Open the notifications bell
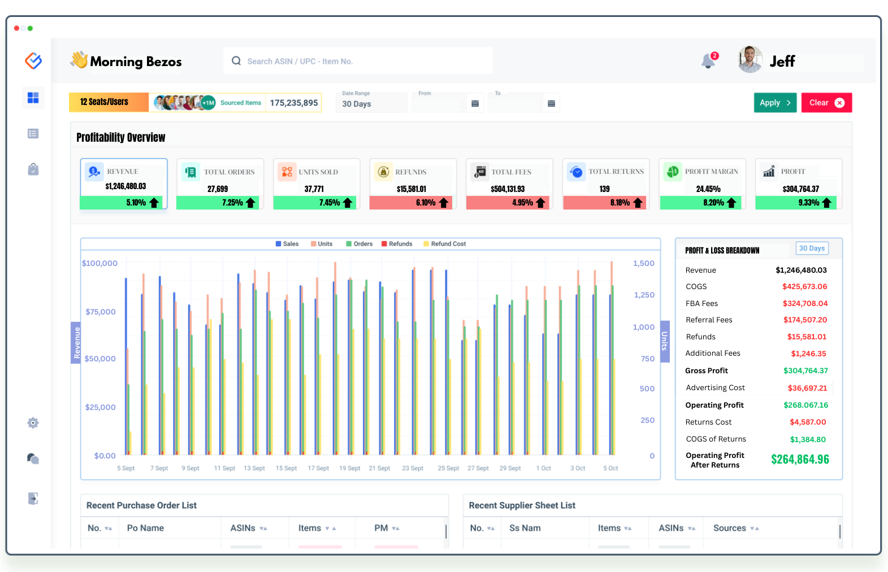Image resolution: width=888 pixels, height=572 pixels. (708, 61)
